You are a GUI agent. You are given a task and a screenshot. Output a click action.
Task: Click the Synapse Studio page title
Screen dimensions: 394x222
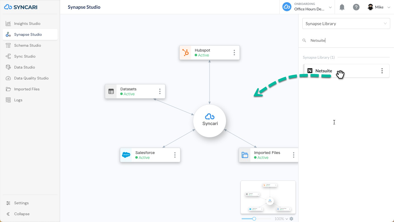tap(84, 7)
